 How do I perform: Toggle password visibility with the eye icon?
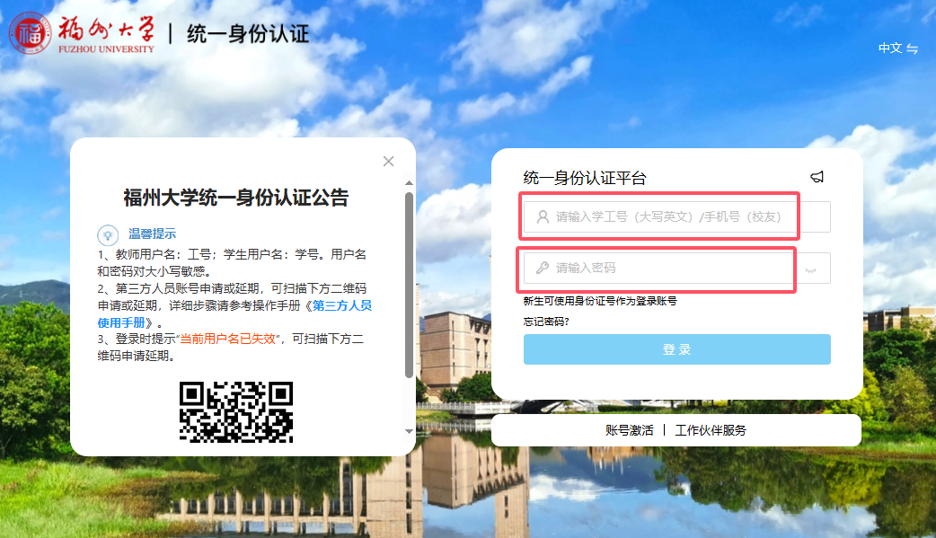812,269
